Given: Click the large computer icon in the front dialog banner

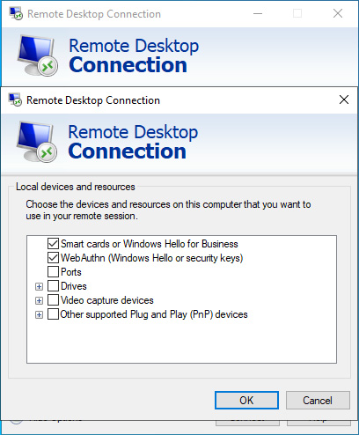Looking at the screenshot, I should 37,142.
